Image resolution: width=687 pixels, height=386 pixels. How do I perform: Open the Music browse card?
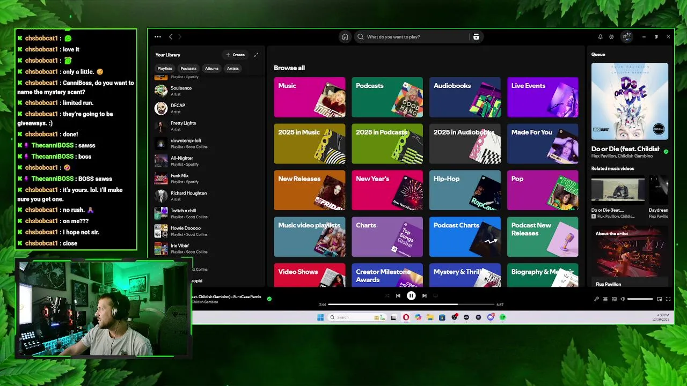pyautogui.click(x=310, y=97)
